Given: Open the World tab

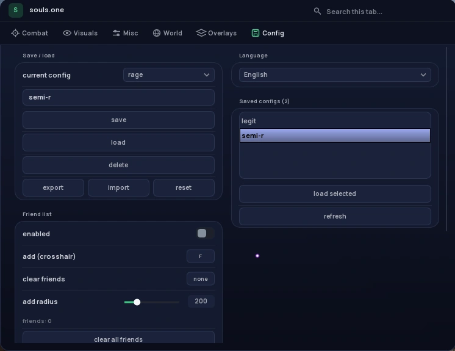Looking at the screenshot, I should coord(168,33).
